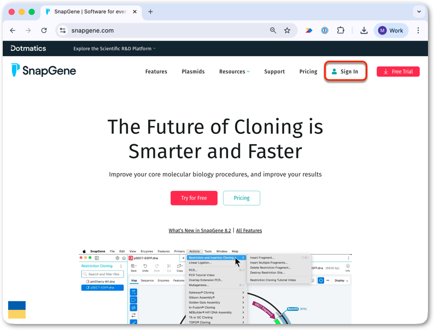Viewport: 434px width, 330px height.
Task: Open Chrome three-dot menu
Action: [x=418, y=31]
